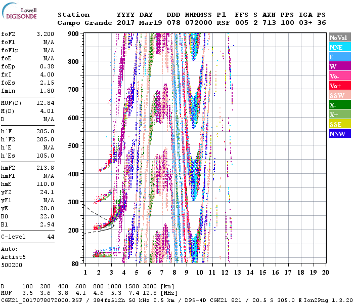Viewport: 354px width, 304px height.
Task: Click the RSF program value
Action: tap(224, 23)
